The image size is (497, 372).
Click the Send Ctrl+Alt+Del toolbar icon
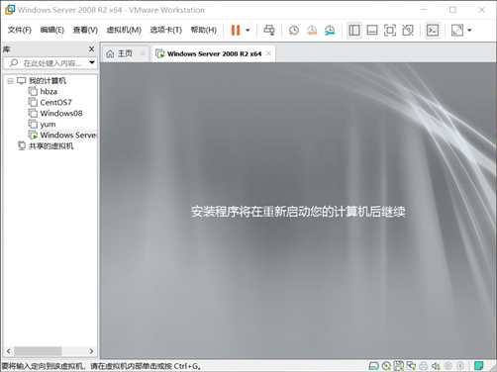269,30
